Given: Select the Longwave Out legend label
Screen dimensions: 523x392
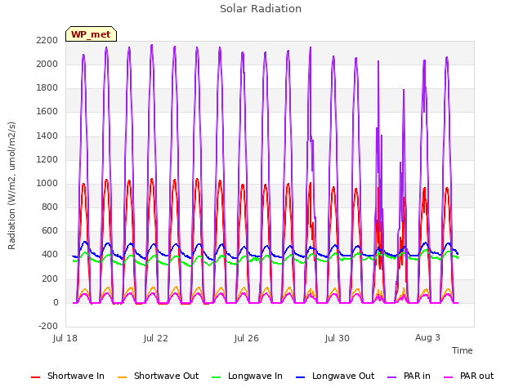Looking at the screenshot, I should [x=343, y=376].
